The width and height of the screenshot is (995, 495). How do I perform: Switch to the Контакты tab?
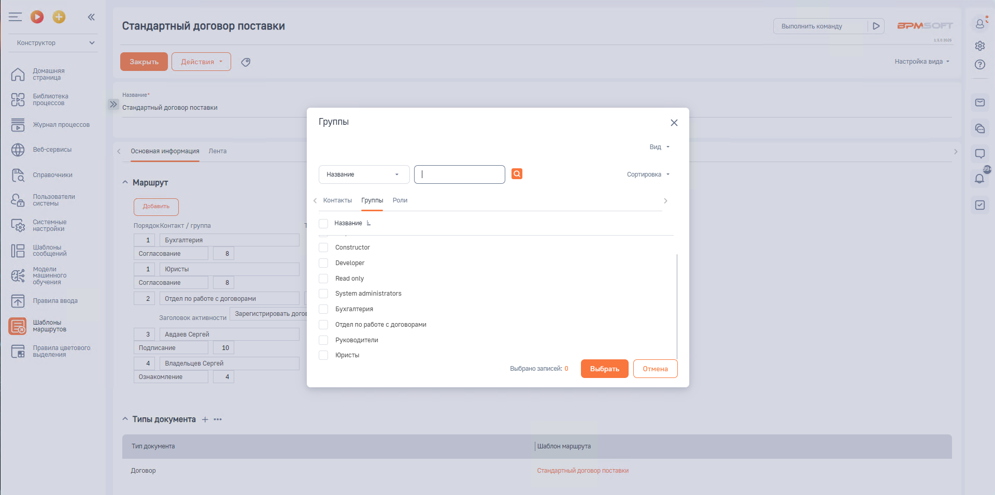pos(337,200)
